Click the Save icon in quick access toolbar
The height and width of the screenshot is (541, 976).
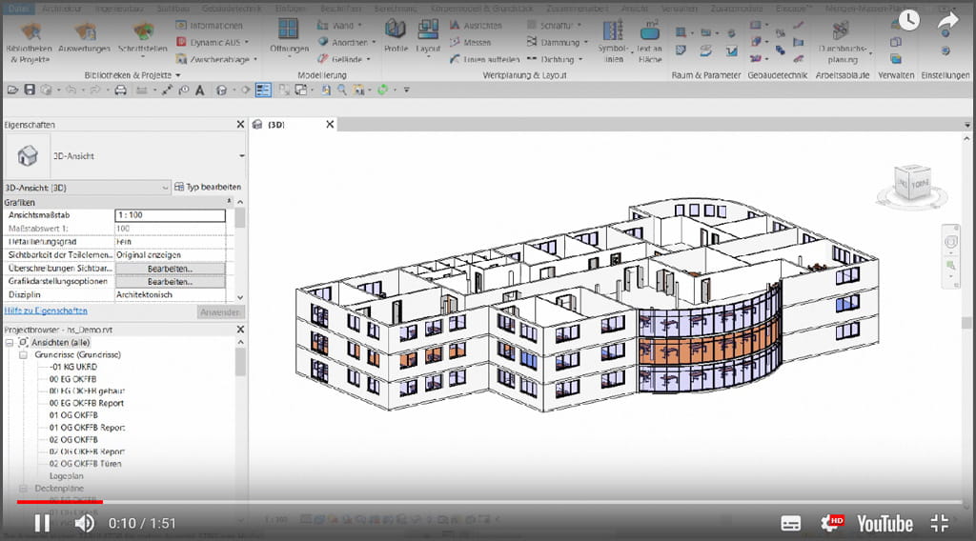click(30, 90)
